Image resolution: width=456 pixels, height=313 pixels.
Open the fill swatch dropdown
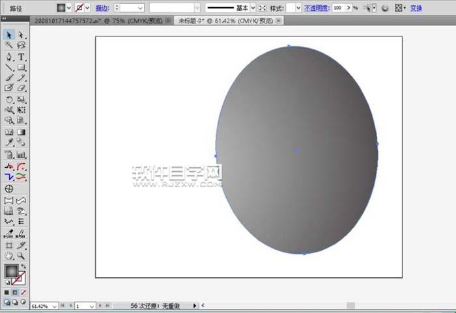[x=69, y=8]
